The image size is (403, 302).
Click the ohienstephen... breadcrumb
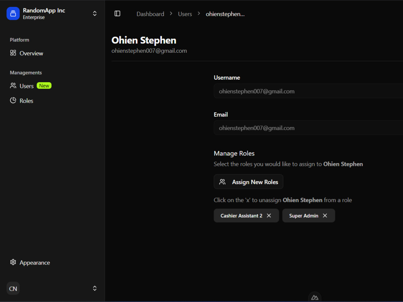click(x=225, y=14)
